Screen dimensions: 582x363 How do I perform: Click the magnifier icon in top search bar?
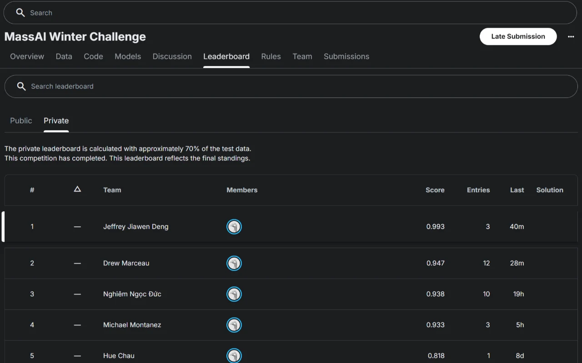point(20,13)
